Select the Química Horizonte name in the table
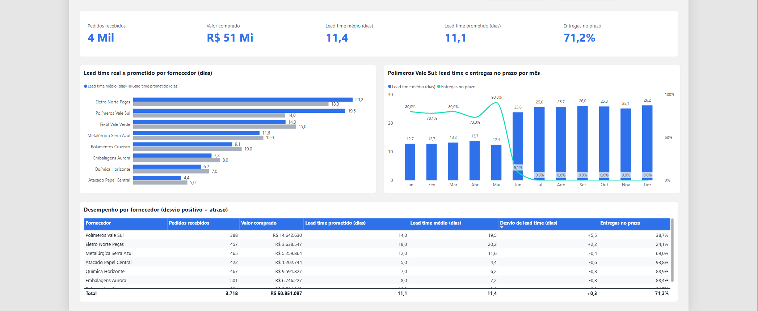758x311 pixels. [105, 272]
